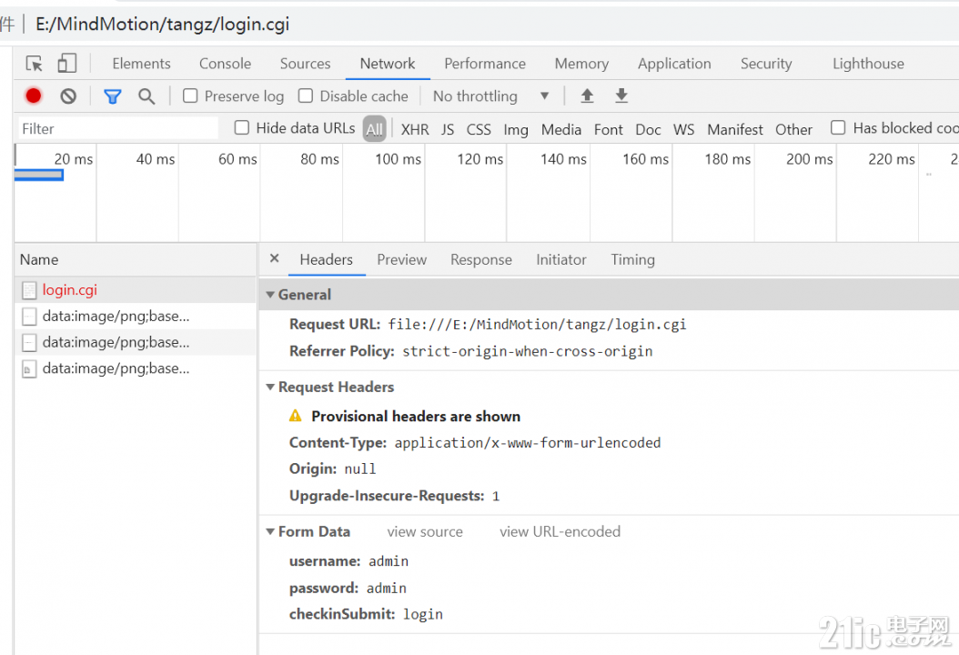Filter requests by Doc

click(649, 130)
